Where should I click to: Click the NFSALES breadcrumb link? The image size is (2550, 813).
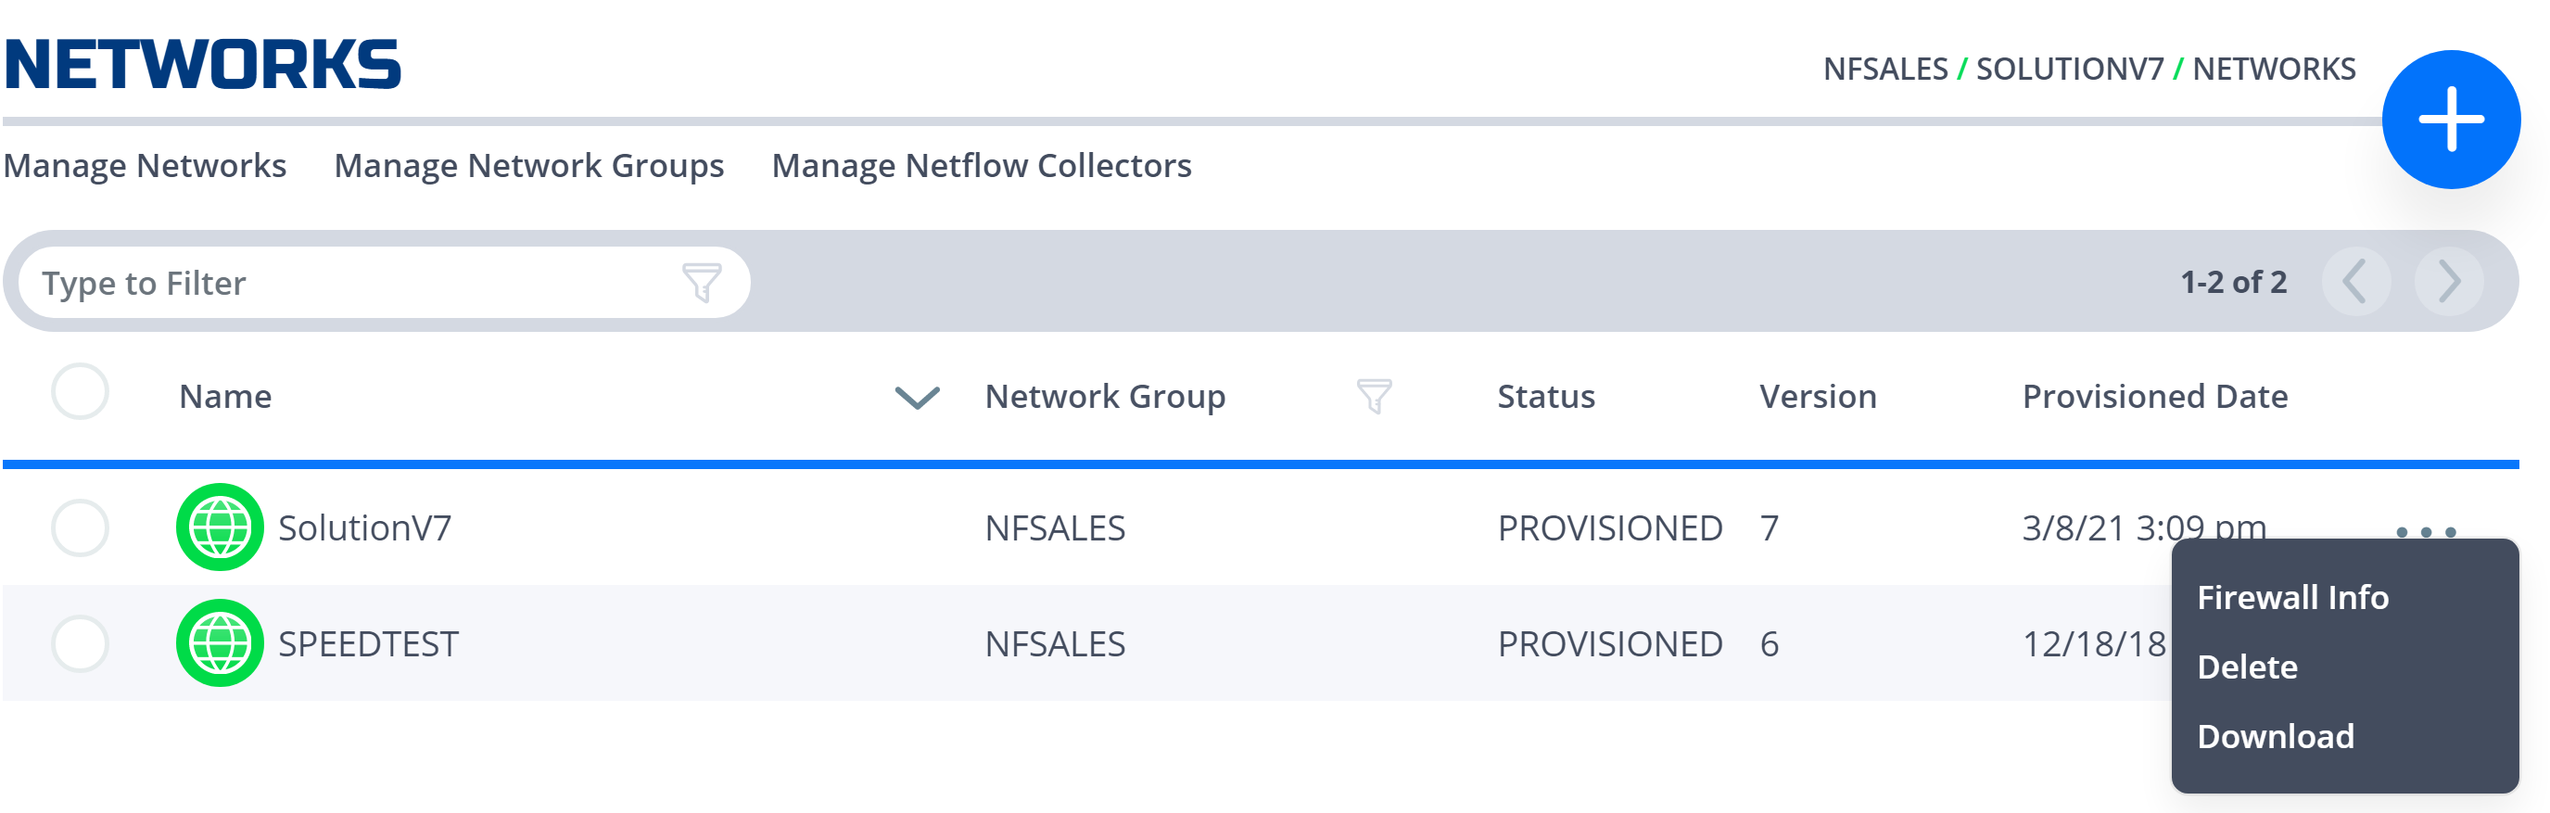[1884, 70]
